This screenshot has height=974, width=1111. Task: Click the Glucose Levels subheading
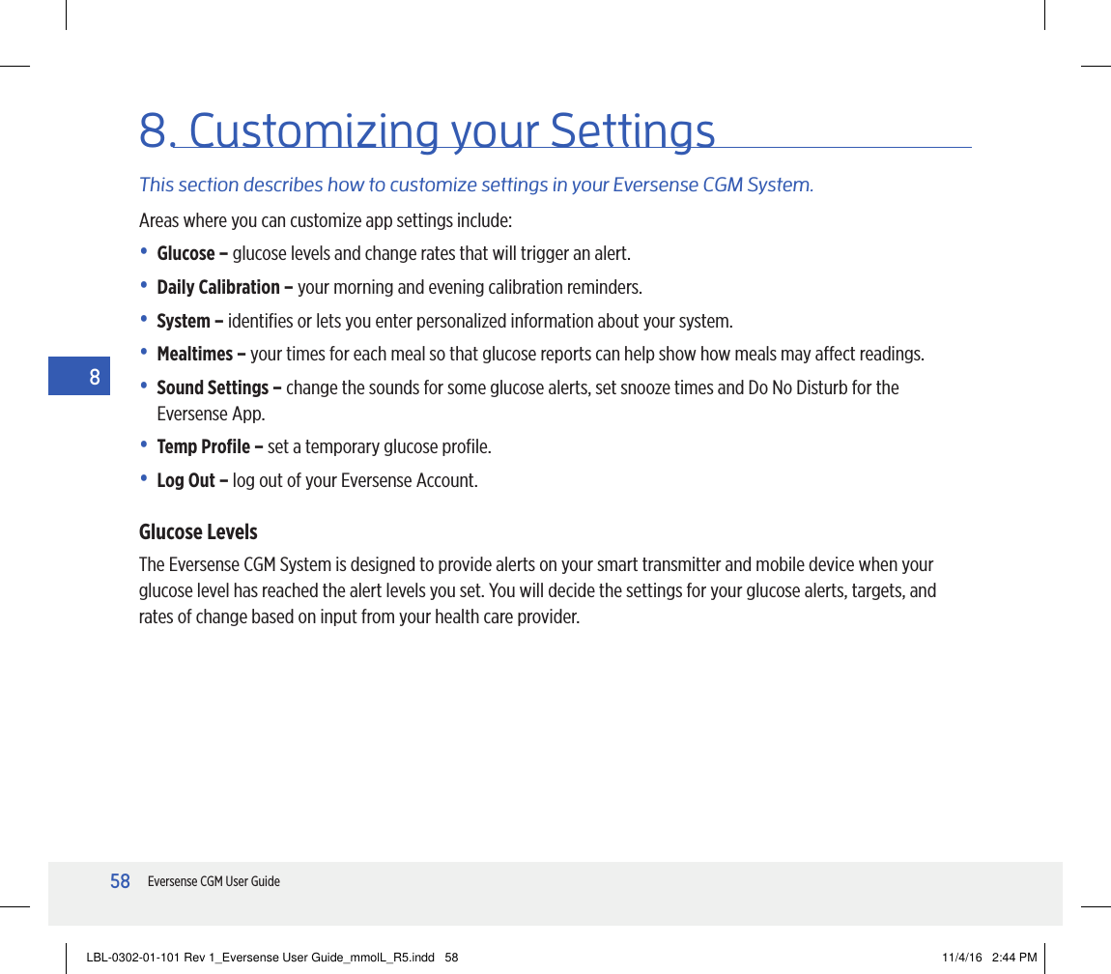tap(198, 531)
